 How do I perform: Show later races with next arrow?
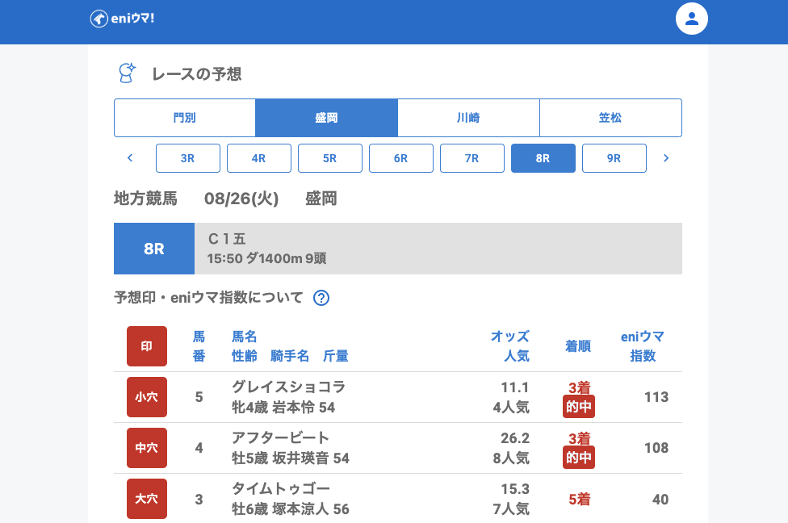666,158
